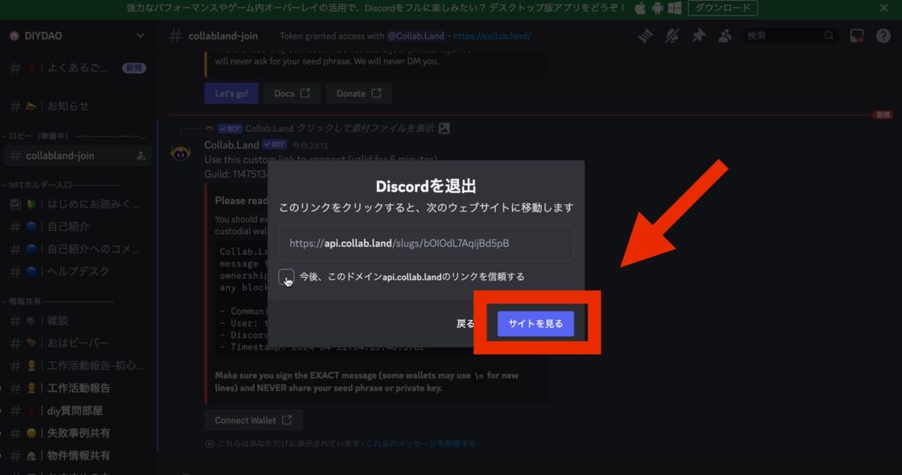This screenshot has height=475, width=902.
Task: Check the trust api.collab.land domain checkbox
Action: coord(286,277)
